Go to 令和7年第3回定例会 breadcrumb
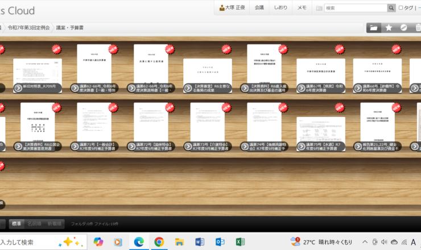The image size is (421, 250). (28, 27)
